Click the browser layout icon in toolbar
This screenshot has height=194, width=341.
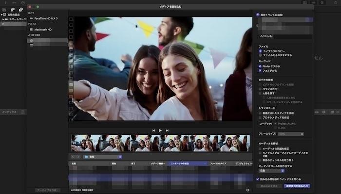305,2
